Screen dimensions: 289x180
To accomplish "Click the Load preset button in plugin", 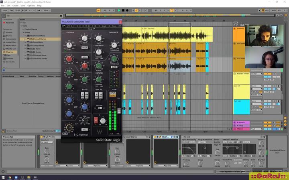I will pos(104,26).
